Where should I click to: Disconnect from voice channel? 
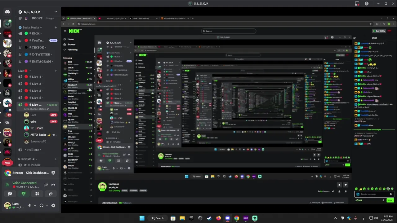[53, 185]
